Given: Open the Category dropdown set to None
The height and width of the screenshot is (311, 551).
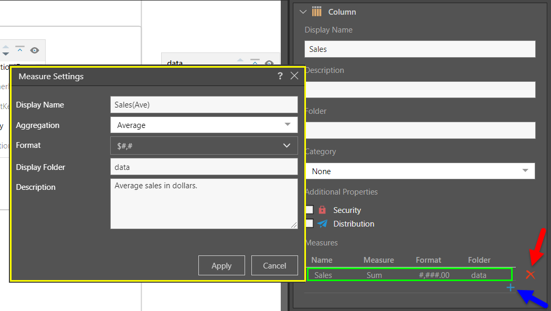Looking at the screenshot, I should click(419, 171).
